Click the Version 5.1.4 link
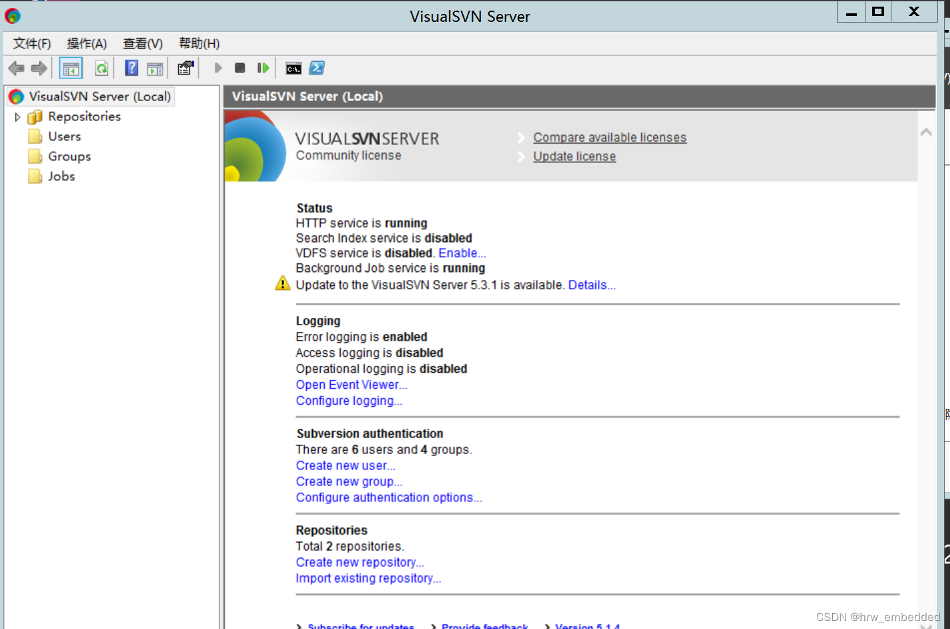The height and width of the screenshot is (629, 950). click(x=587, y=626)
